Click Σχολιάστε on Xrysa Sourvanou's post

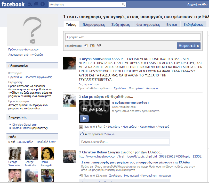coord(120,88)
